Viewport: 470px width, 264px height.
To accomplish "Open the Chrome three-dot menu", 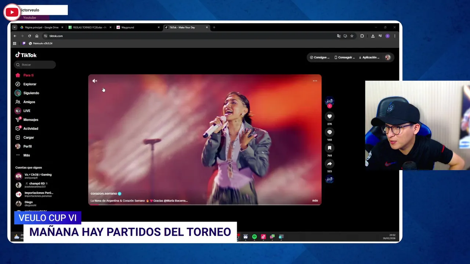I will coord(395,36).
